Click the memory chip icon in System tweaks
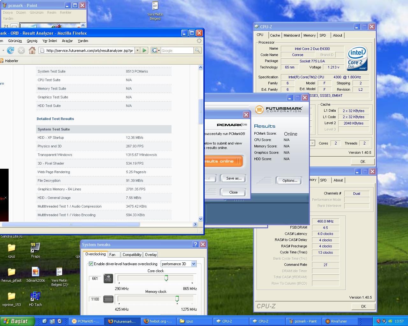Viewport: 408px width, 326px height. (108, 299)
